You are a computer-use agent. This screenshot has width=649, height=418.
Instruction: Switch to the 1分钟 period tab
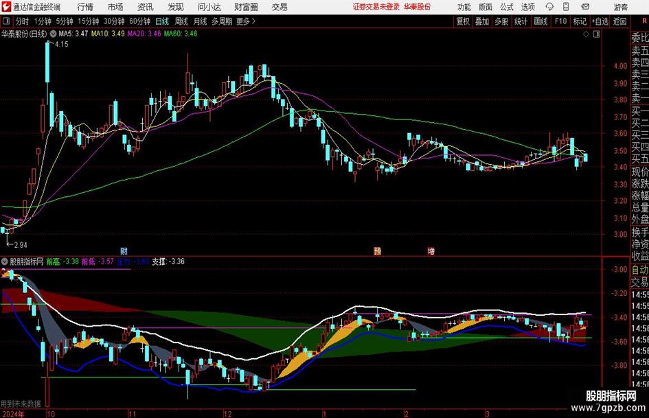[43, 21]
